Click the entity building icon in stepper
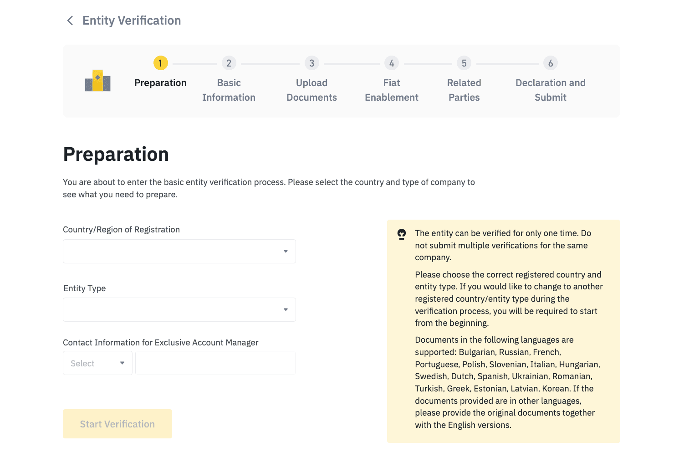This screenshot has width=684, height=463. pos(98,81)
